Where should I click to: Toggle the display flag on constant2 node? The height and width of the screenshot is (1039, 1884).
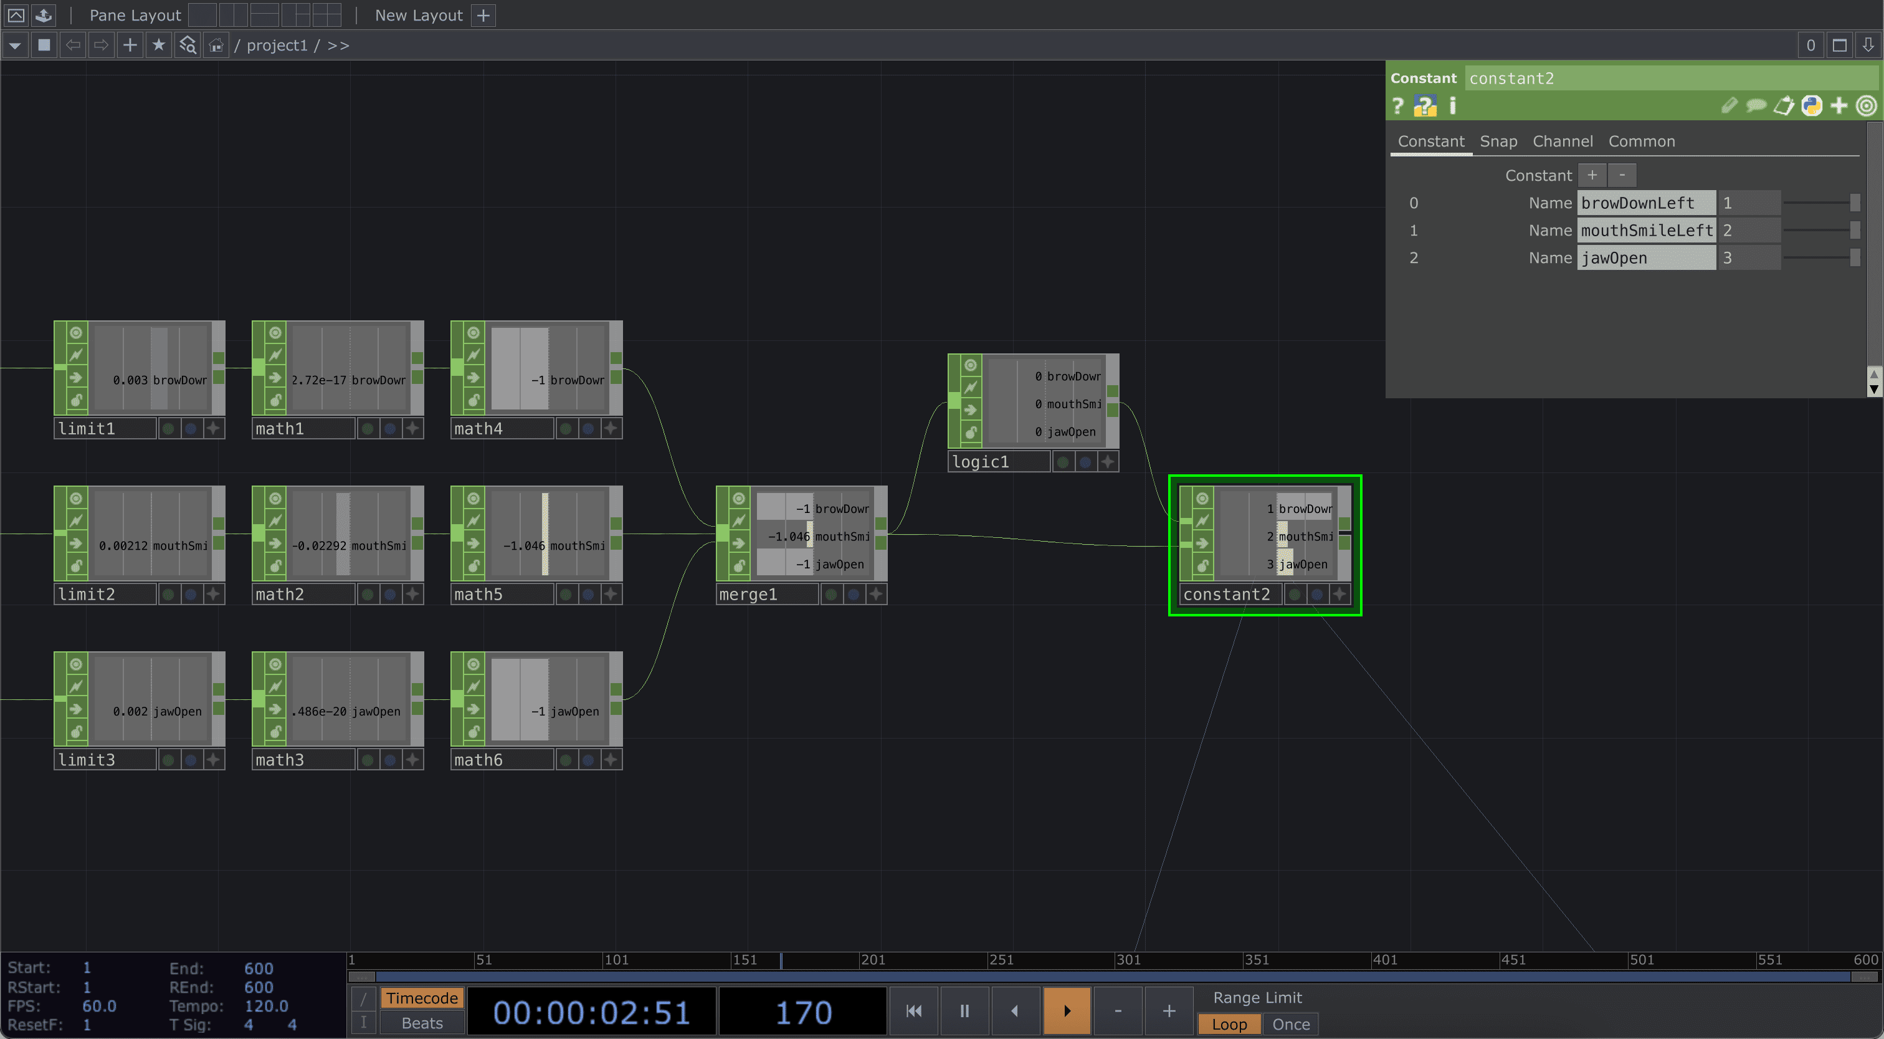point(1316,594)
